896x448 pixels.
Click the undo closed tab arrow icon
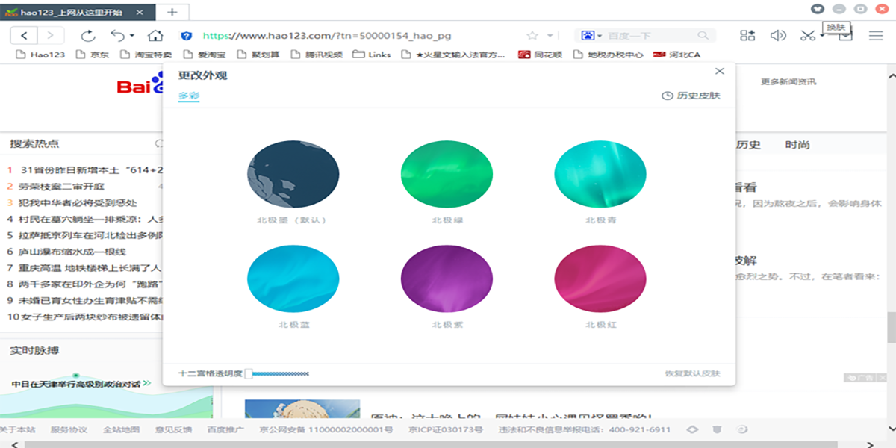click(118, 35)
